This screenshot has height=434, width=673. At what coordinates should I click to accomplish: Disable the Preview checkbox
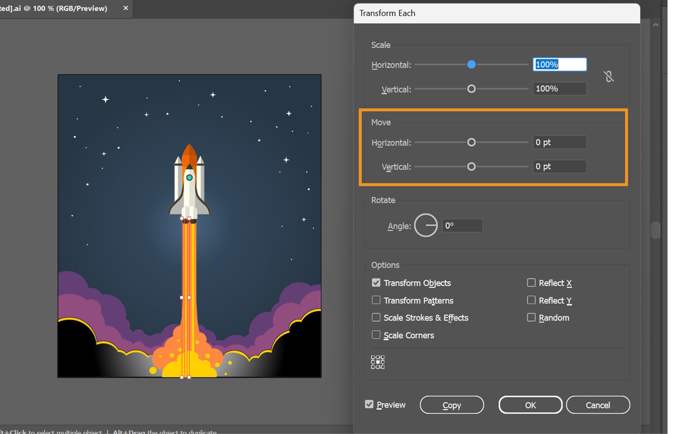369,404
